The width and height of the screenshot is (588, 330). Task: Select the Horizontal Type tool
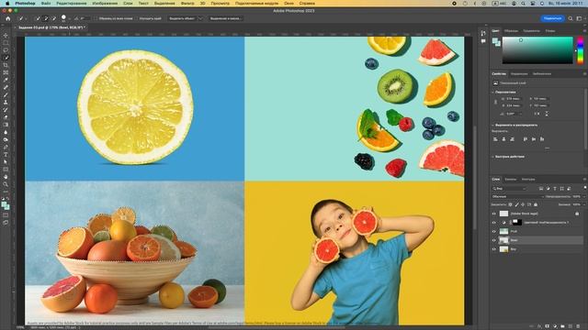coord(6,155)
